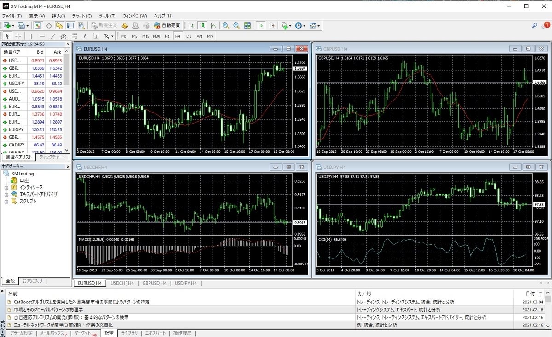Select the Fibonacci retracement tool
The image size is (552, 337).
[74, 36]
